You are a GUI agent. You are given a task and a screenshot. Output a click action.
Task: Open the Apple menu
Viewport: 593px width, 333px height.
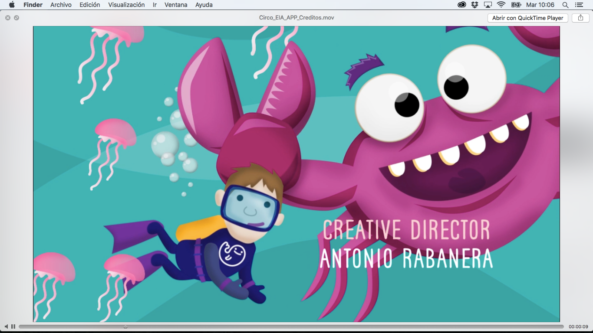(x=12, y=5)
